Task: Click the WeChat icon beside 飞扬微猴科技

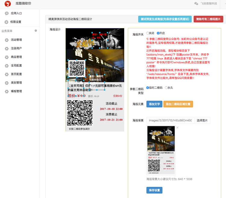Action: click(x=196, y=4)
